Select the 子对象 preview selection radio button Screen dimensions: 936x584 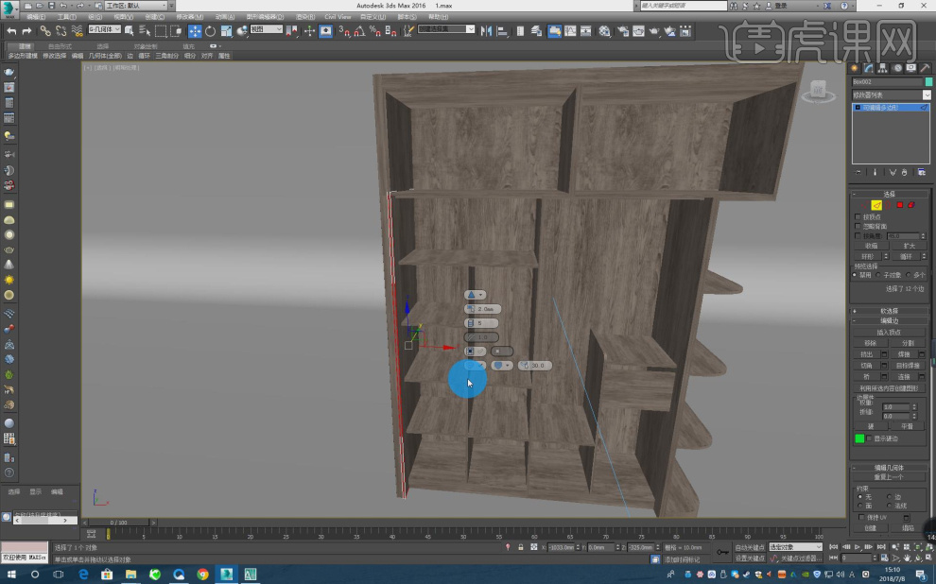(x=878, y=275)
